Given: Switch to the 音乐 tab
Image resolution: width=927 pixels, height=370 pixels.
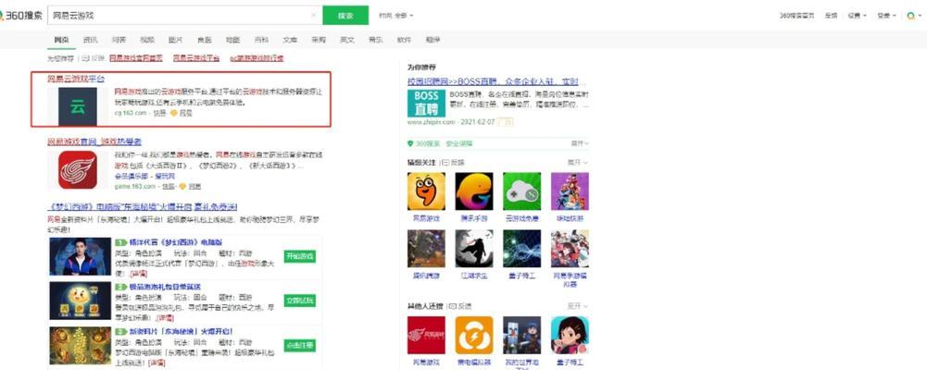Looking at the screenshot, I should 375,40.
